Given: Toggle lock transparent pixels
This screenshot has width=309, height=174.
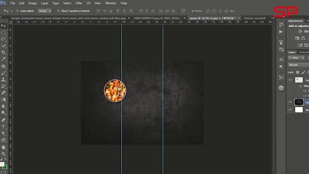Looking at the screenshot, I should [297, 72].
